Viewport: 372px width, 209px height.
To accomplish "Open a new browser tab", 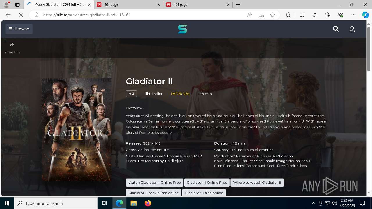I will coord(238,5).
